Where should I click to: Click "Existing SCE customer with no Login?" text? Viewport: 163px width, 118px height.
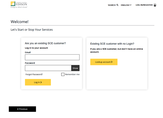[x=112, y=44]
